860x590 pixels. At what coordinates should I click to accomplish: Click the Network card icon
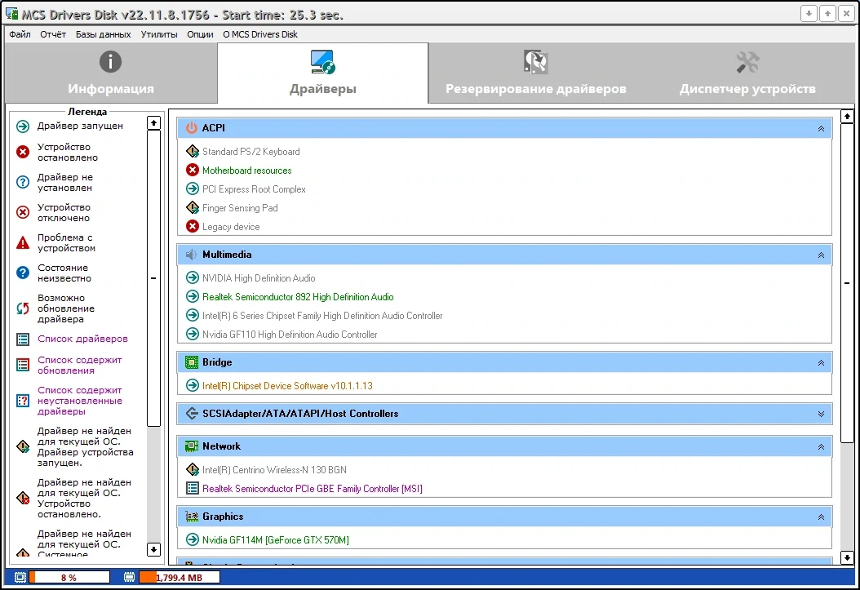(192, 446)
